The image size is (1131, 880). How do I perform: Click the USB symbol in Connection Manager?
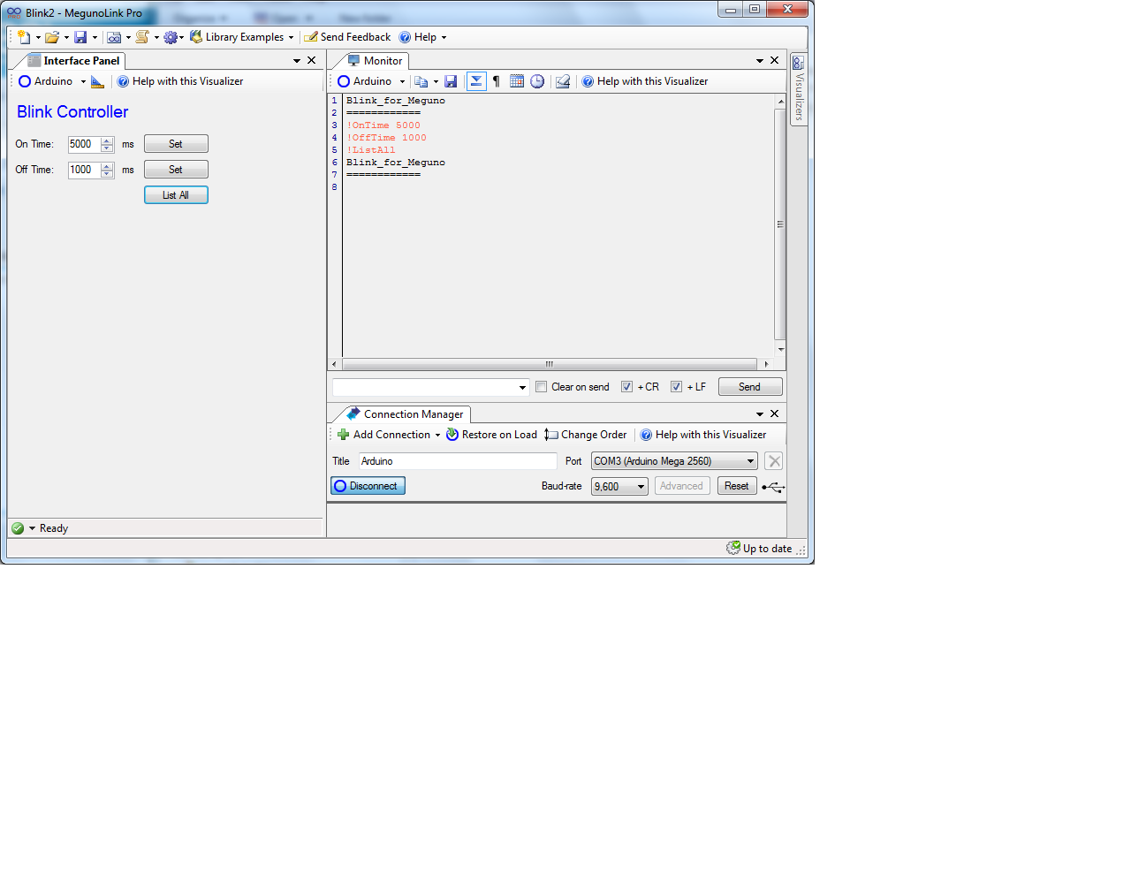point(773,487)
